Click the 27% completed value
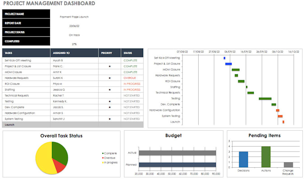Screen dimensions: 307x179 pos(74,44)
